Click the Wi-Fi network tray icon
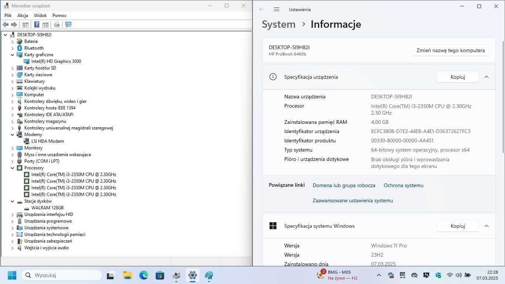 coord(450,275)
